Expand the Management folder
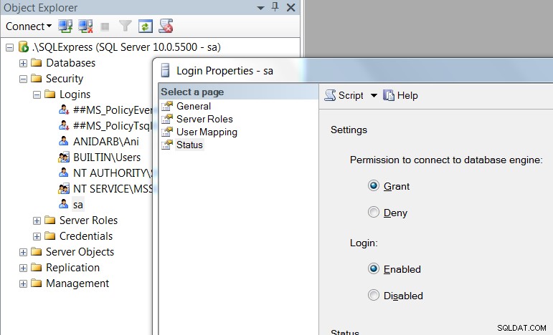 23,283
